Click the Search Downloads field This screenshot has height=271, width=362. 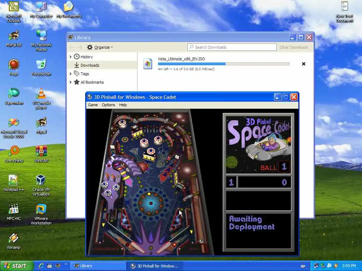232,47
